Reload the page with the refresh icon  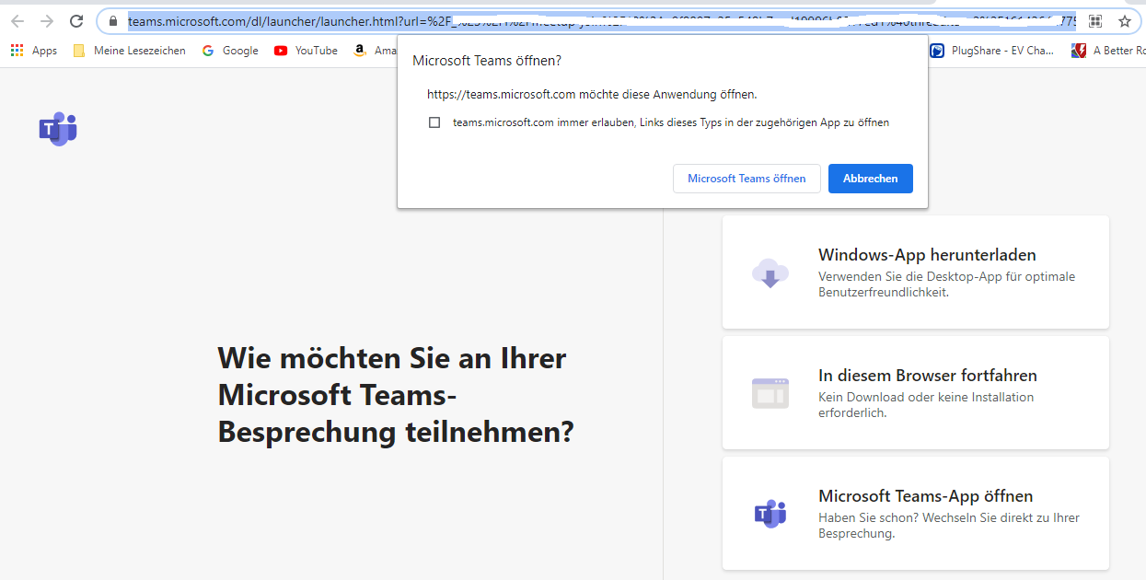click(x=77, y=20)
